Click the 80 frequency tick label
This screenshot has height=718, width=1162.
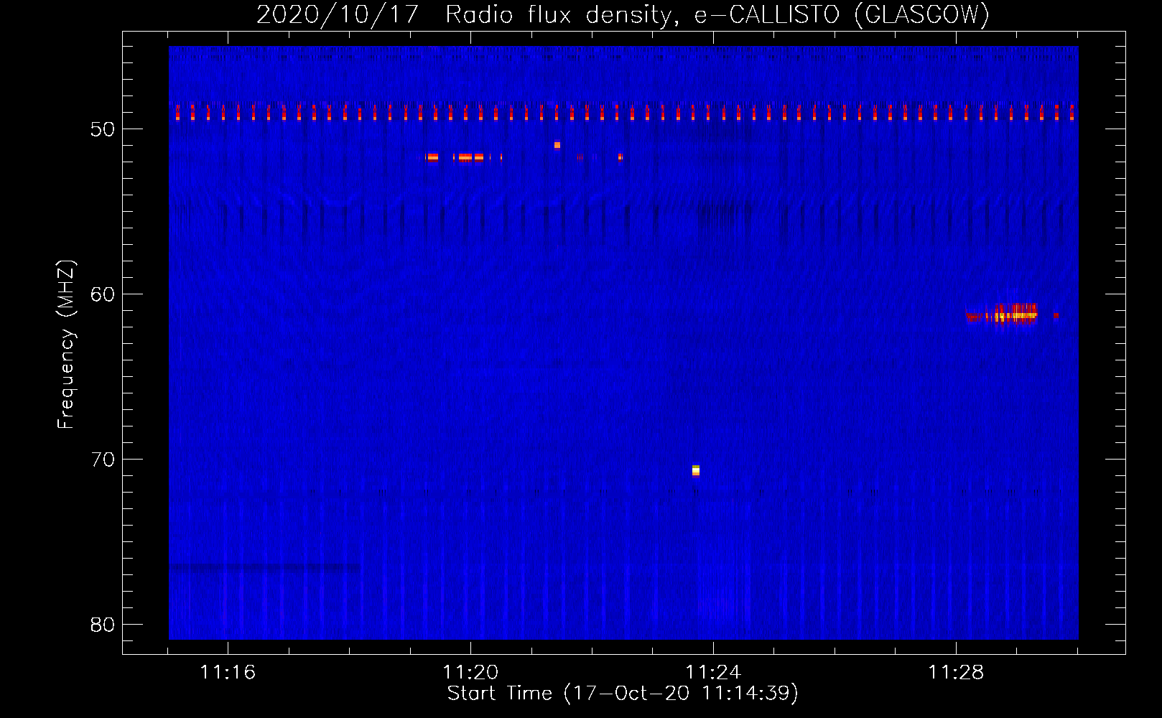pos(103,625)
